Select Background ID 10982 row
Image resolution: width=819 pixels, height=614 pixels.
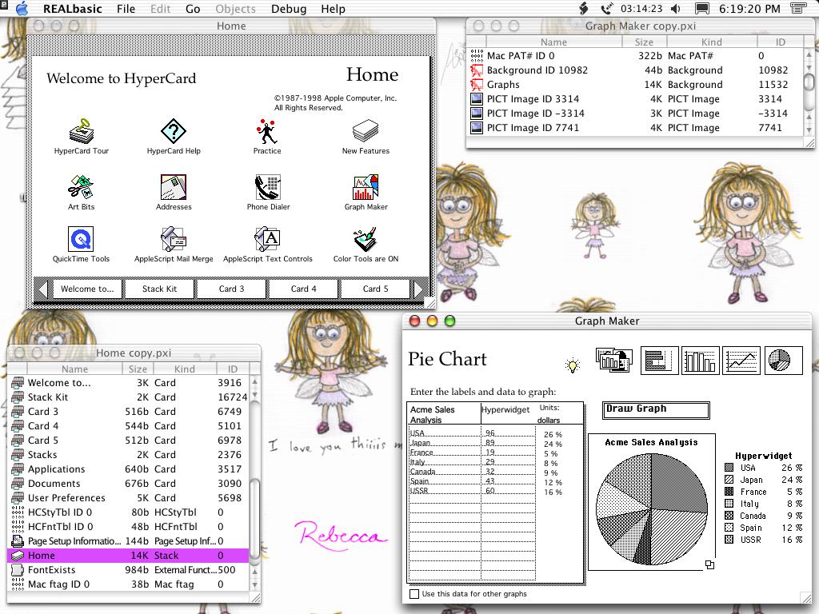(635, 70)
